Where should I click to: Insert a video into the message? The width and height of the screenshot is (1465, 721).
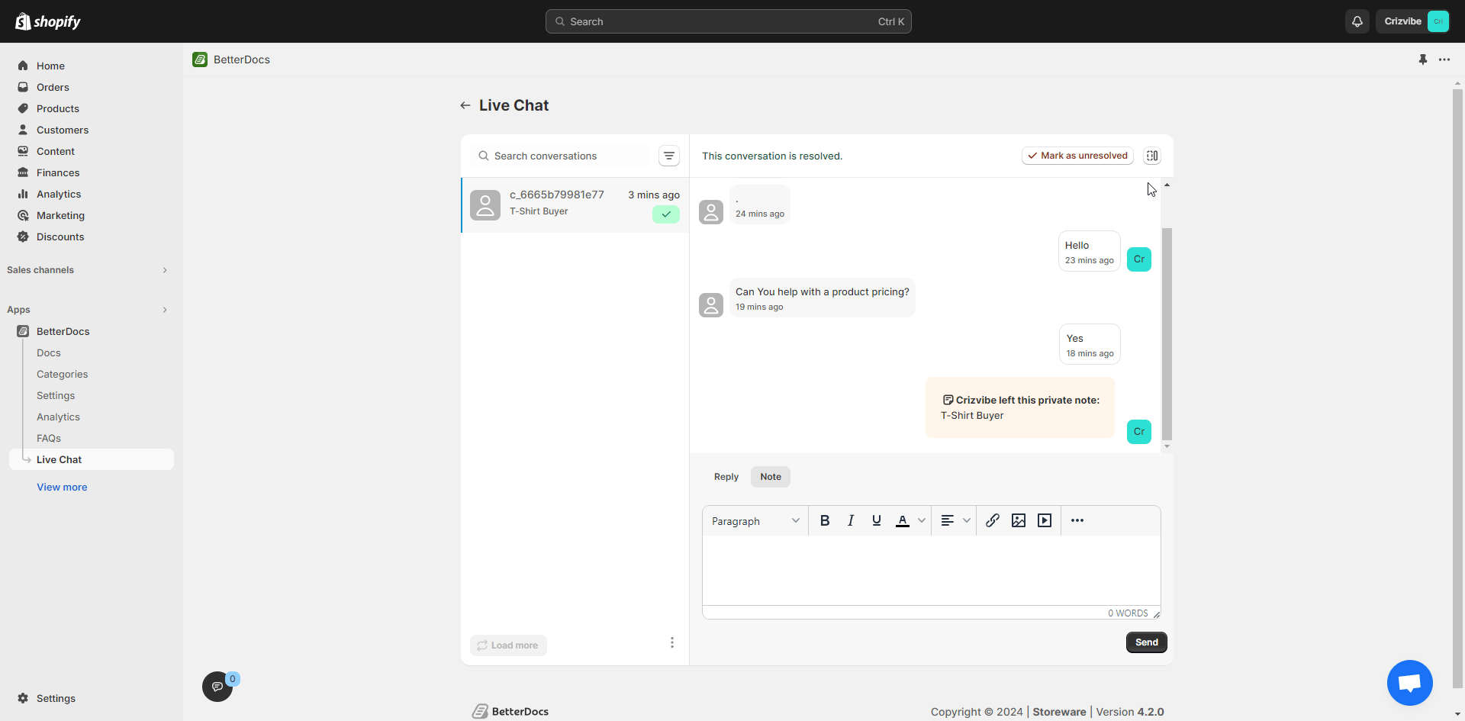[1045, 520]
